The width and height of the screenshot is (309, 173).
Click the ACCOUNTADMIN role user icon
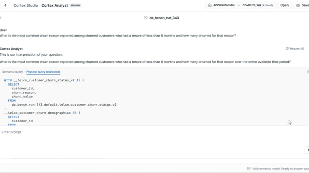click(210, 5)
